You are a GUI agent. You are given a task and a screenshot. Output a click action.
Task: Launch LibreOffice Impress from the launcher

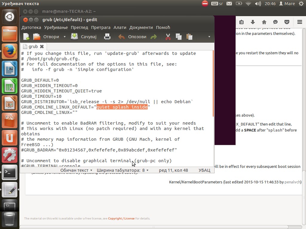(x=10, y=103)
